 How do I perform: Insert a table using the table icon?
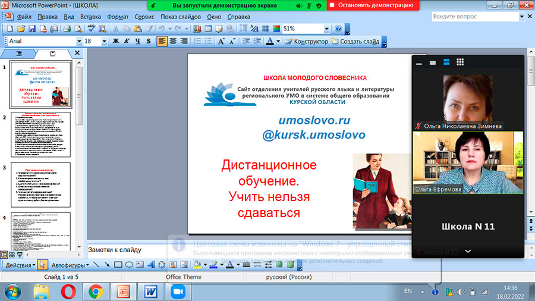[208, 29]
